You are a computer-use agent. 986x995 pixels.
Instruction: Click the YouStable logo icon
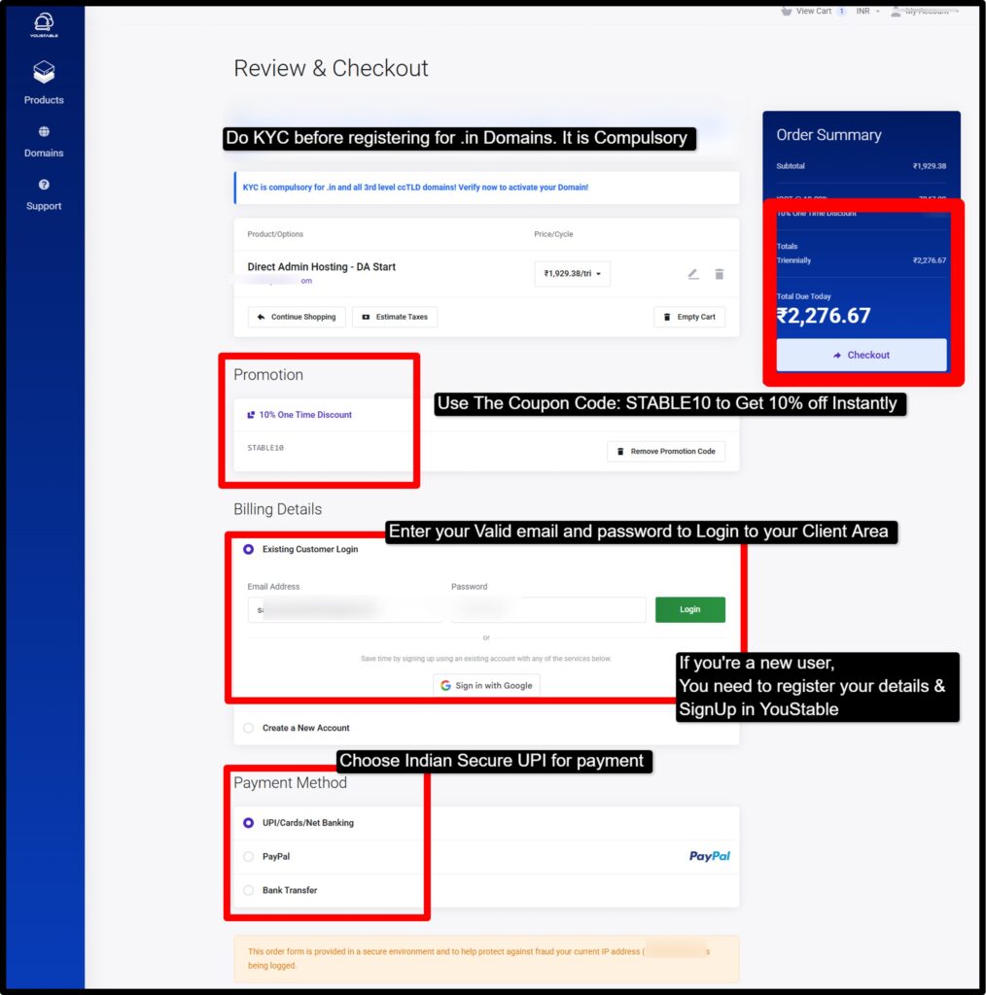pos(44,24)
